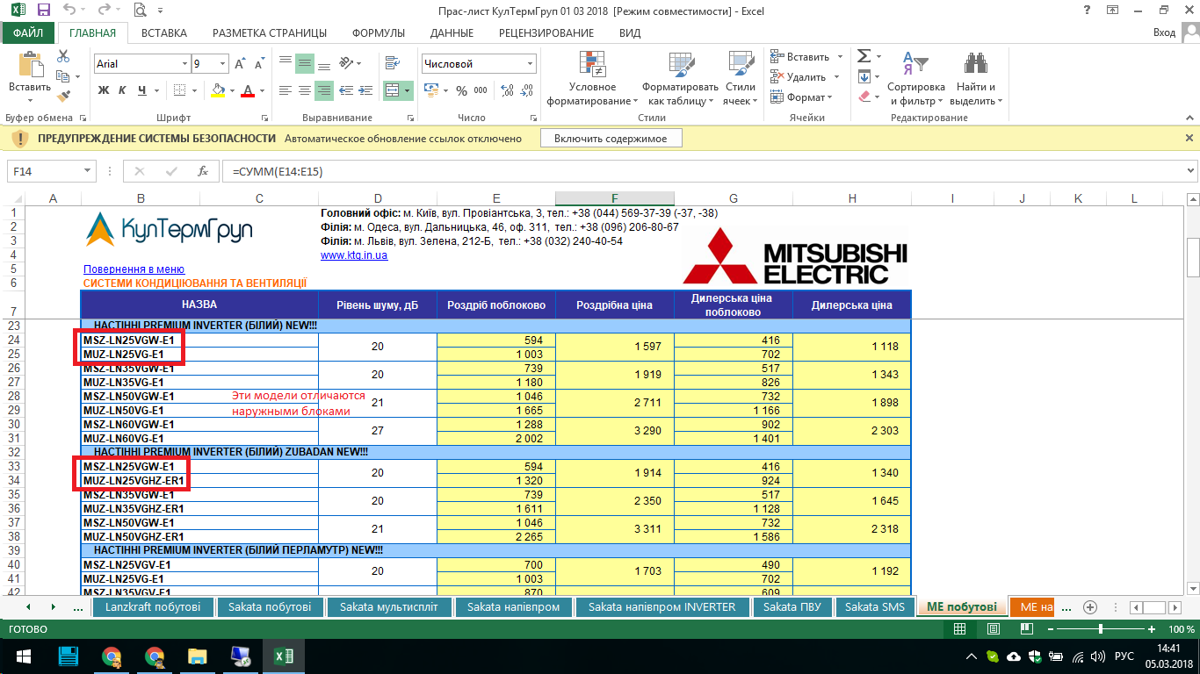Open the Удалить cells dropdown arrow
This screenshot has height=674, width=1200.
839,77
